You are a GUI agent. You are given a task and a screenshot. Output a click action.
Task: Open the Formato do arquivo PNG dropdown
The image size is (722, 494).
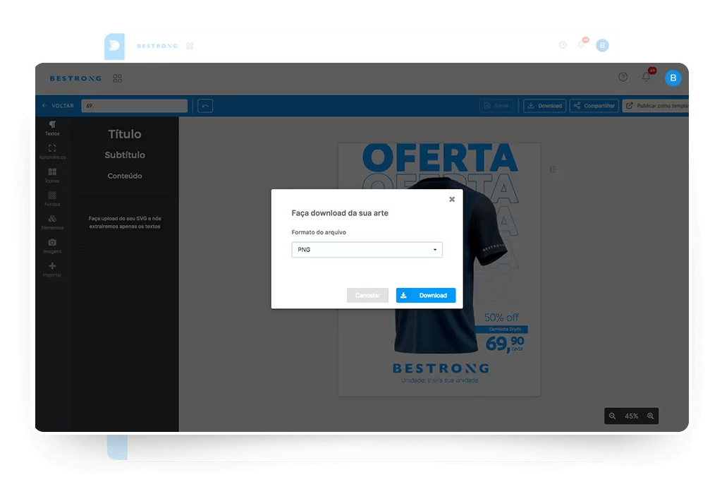tap(367, 249)
